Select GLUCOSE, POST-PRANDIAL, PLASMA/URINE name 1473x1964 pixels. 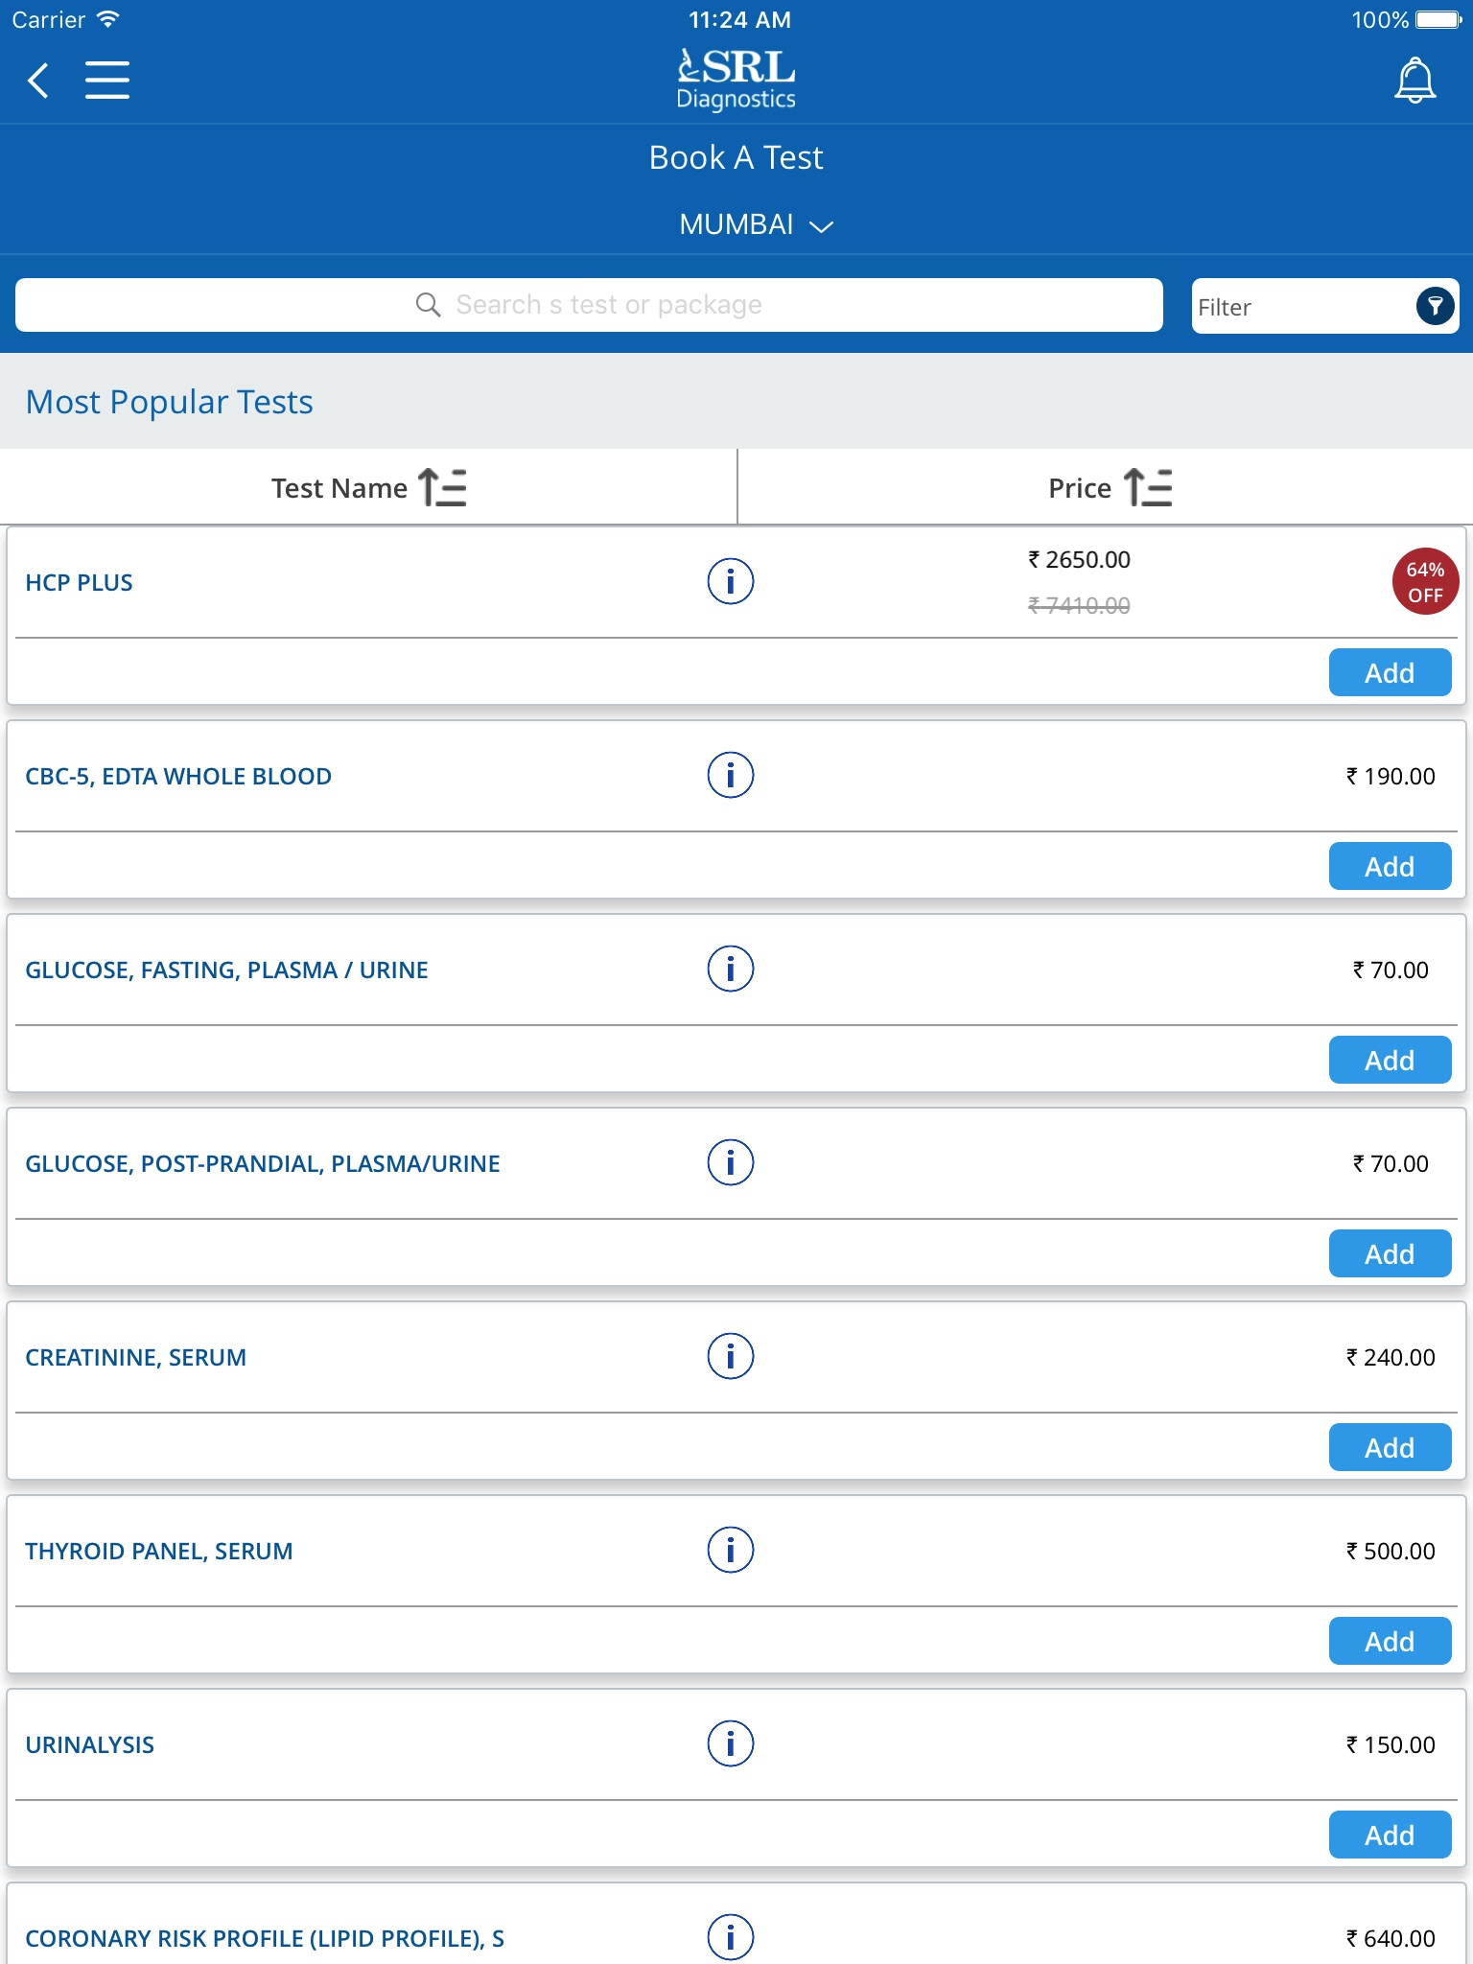pyautogui.click(x=263, y=1164)
